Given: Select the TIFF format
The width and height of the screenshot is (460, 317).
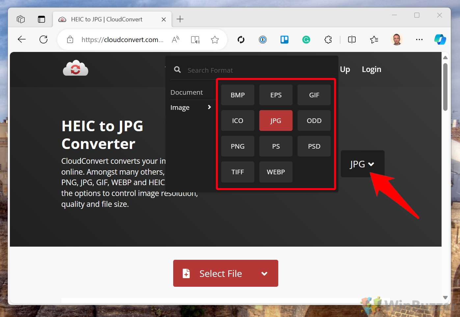Looking at the screenshot, I should [238, 172].
